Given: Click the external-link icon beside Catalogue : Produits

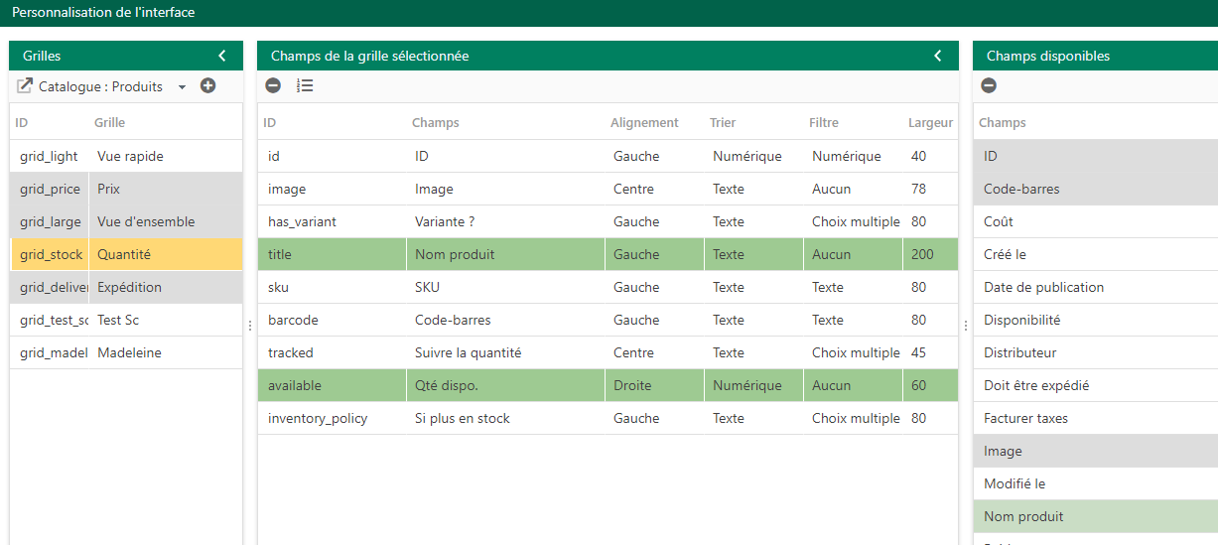Looking at the screenshot, I should tap(25, 86).
